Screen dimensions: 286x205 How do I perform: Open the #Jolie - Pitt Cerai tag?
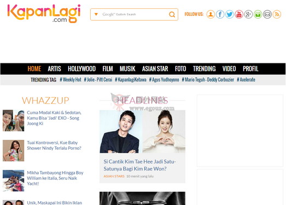coord(98,80)
